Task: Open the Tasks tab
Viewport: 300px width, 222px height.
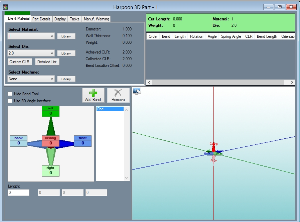Action: tap(74, 19)
